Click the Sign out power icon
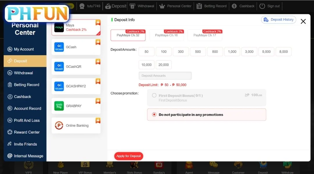Screen dimensions: 314x174 (262, 6)
